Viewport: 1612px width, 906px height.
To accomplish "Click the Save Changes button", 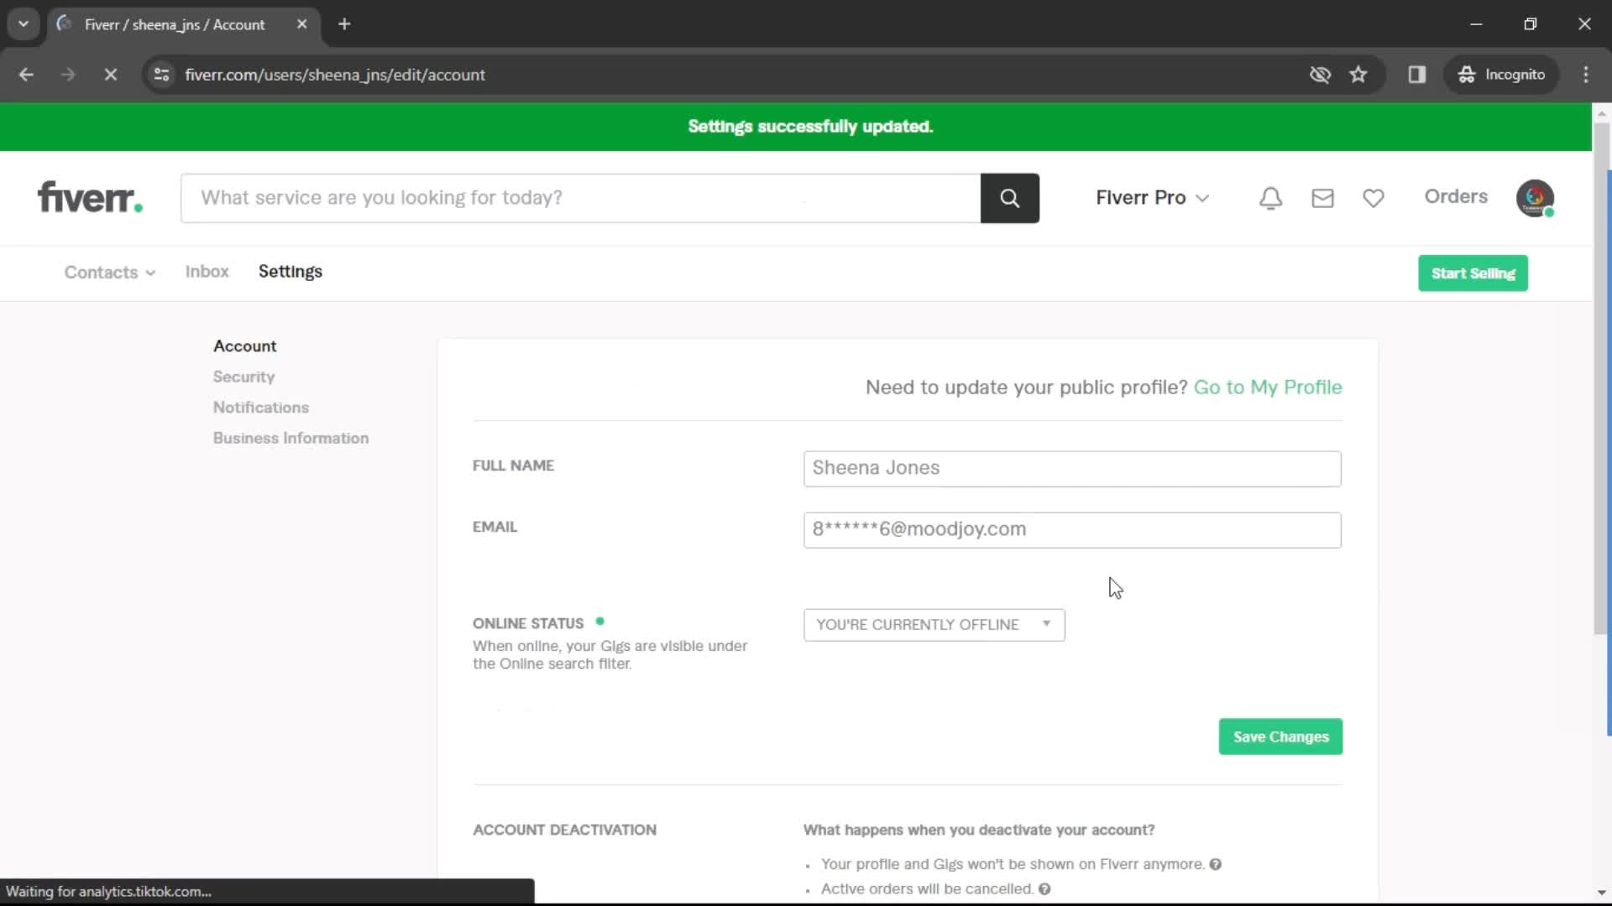I will 1280,736.
